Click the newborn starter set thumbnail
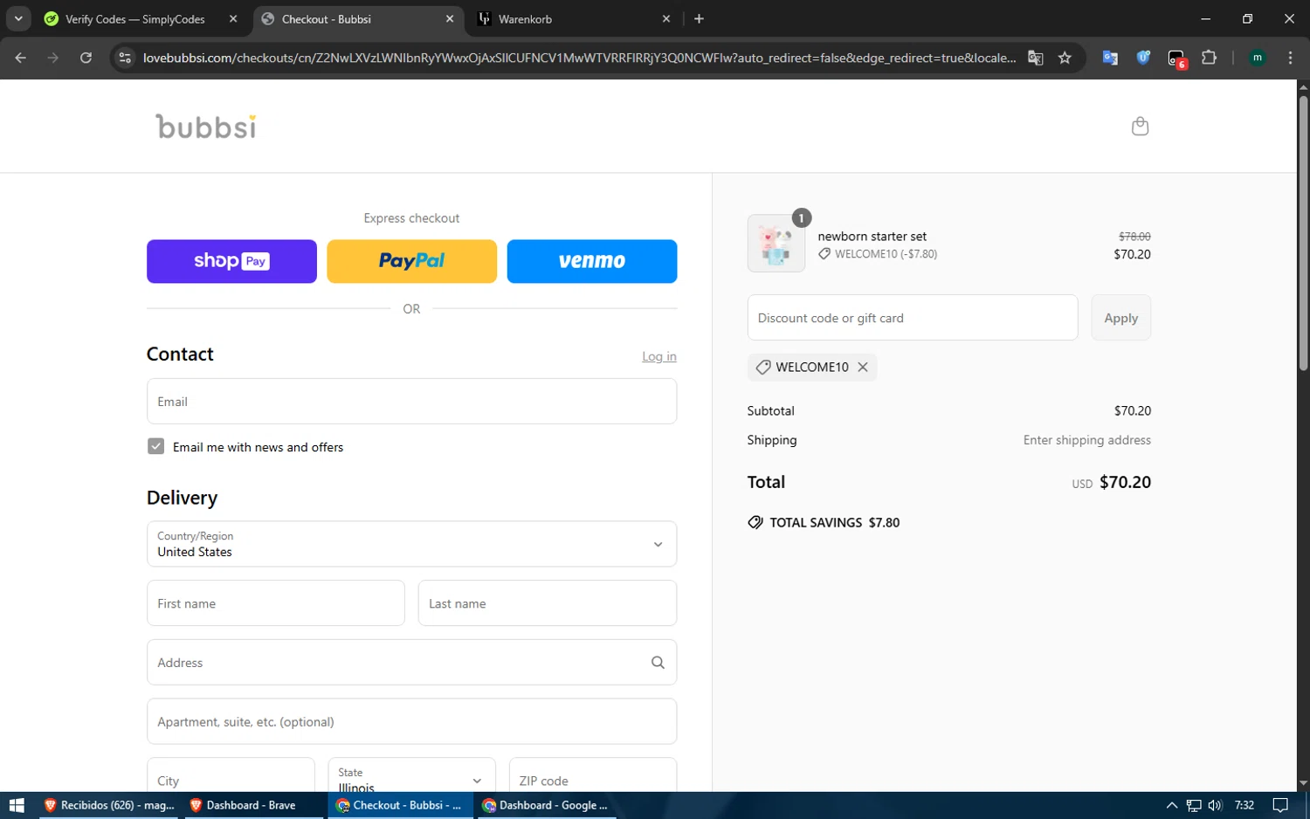This screenshot has width=1310, height=819. pyautogui.click(x=776, y=243)
